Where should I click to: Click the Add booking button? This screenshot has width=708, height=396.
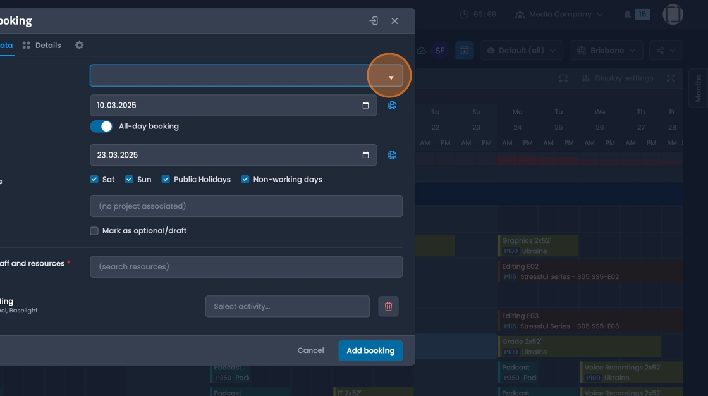click(x=370, y=350)
